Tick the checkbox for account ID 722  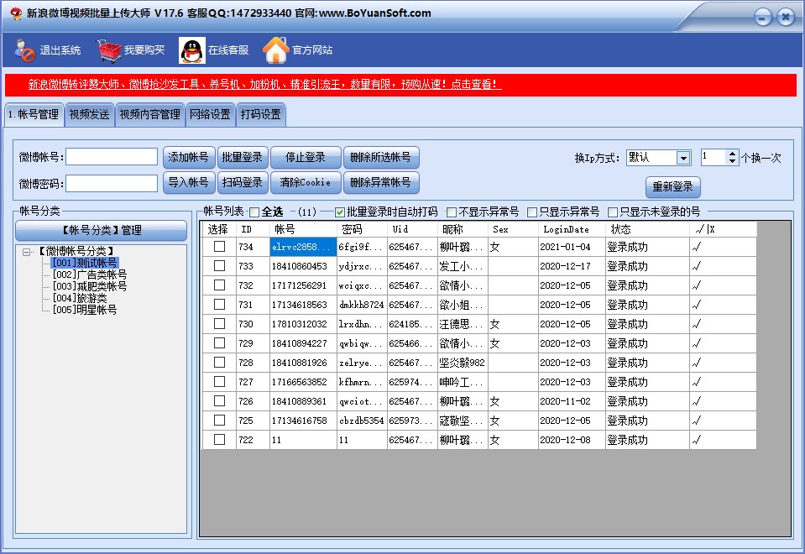coord(219,440)
